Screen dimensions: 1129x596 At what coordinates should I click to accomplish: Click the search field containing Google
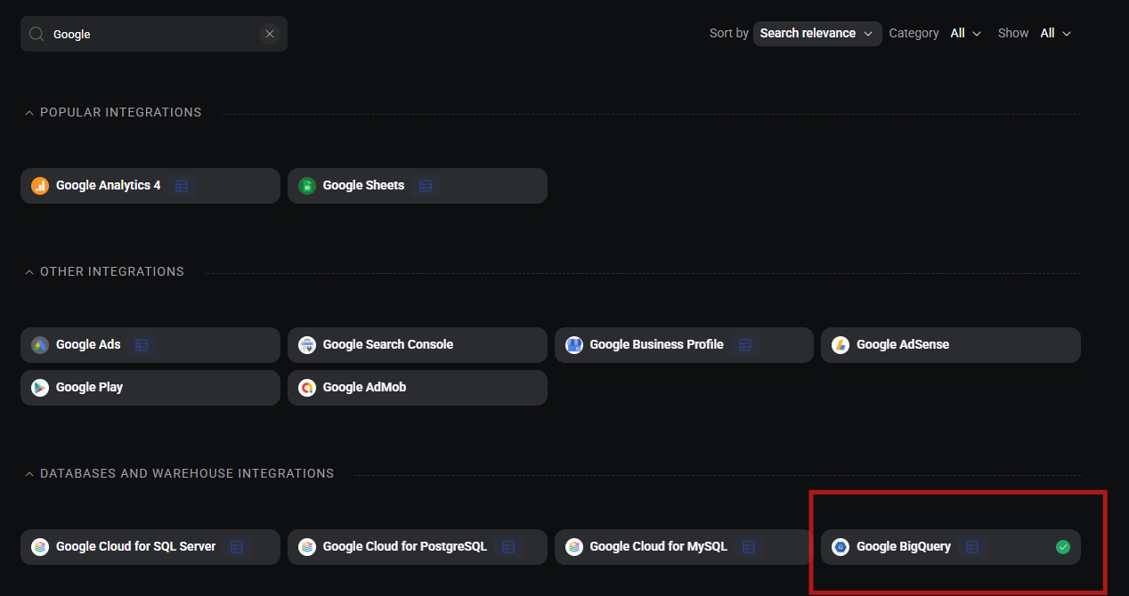(x=154, y=34)
